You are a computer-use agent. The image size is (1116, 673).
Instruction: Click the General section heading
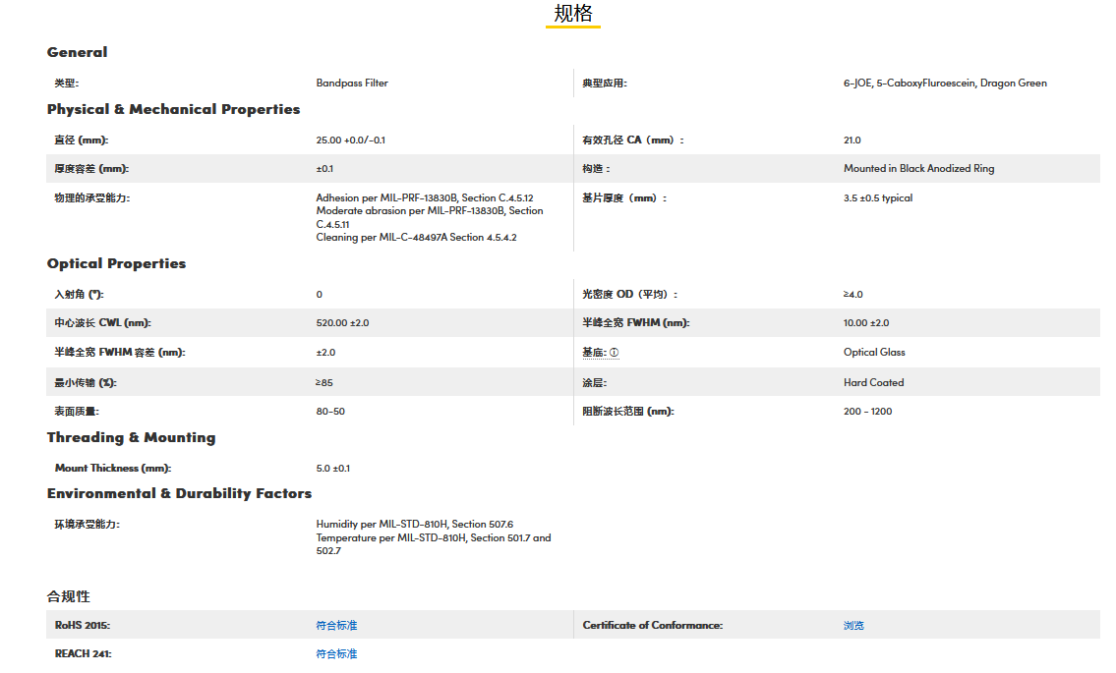(x=78, y=52)
